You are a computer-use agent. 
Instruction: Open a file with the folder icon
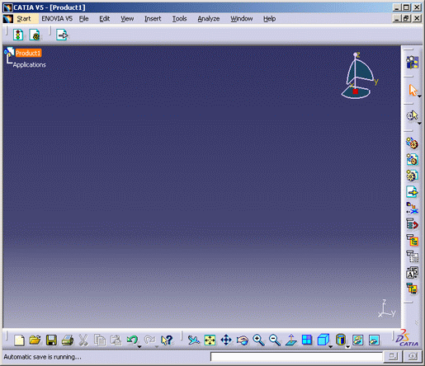pos(35,340)
